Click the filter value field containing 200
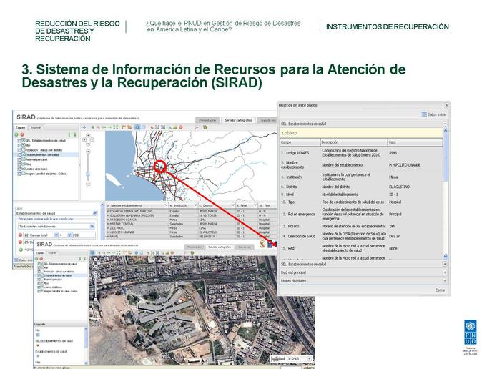492x369 pixels. coord(84,235)
